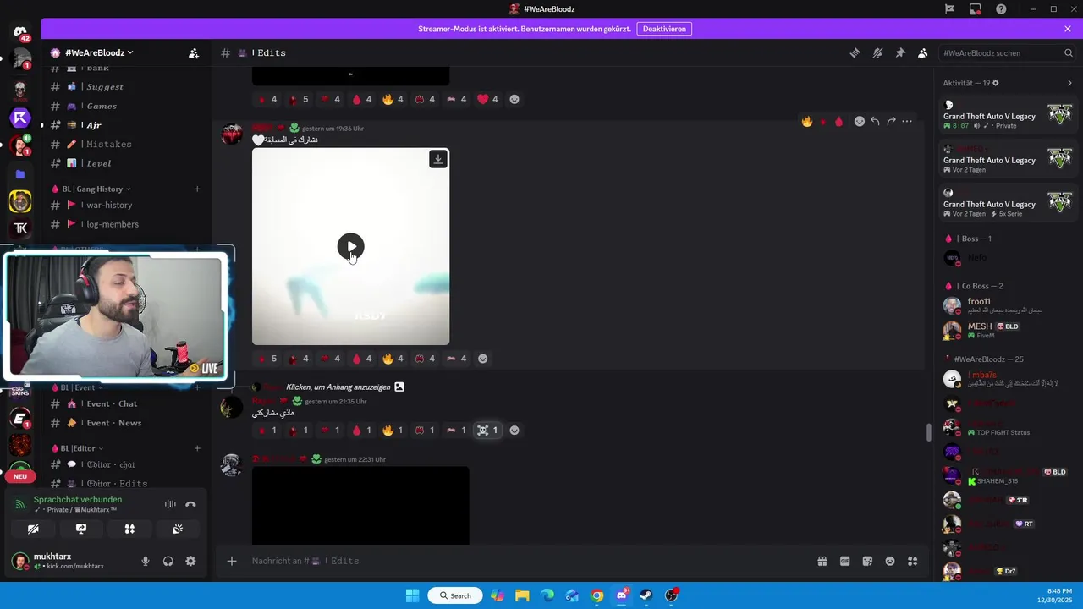Image resolution: width=1083 pixels, height=609 pixels.
Task: Open the gift icon in the message bar
Action: (822, 561)
